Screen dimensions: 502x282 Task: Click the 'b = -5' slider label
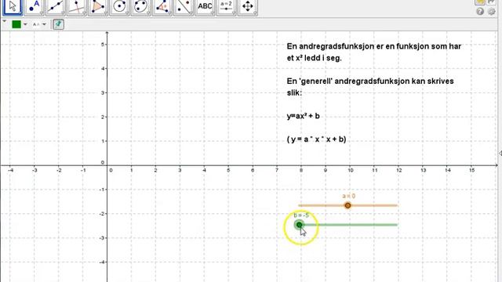tap(301, 215)
